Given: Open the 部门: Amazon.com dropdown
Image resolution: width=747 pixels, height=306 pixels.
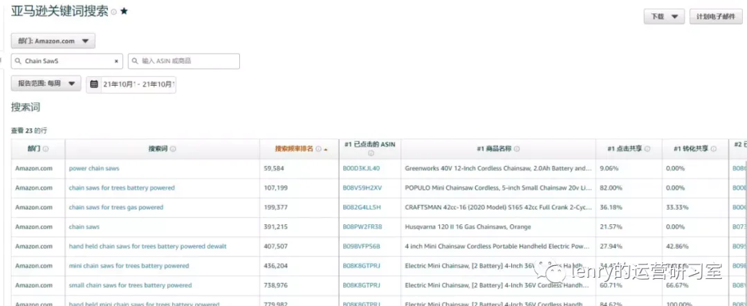Looking at the screenshot, I should tap(53, 41).
